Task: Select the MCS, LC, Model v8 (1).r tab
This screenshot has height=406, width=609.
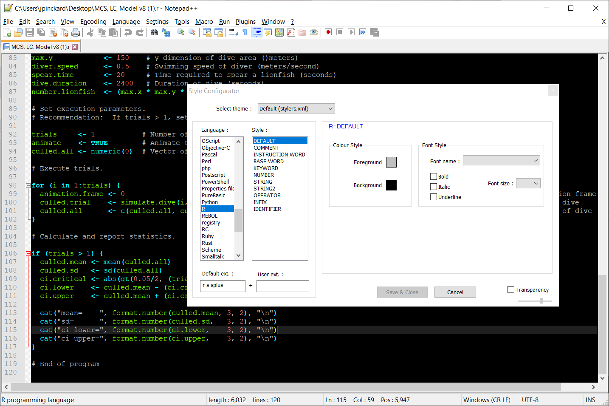Action: [40, 47]
